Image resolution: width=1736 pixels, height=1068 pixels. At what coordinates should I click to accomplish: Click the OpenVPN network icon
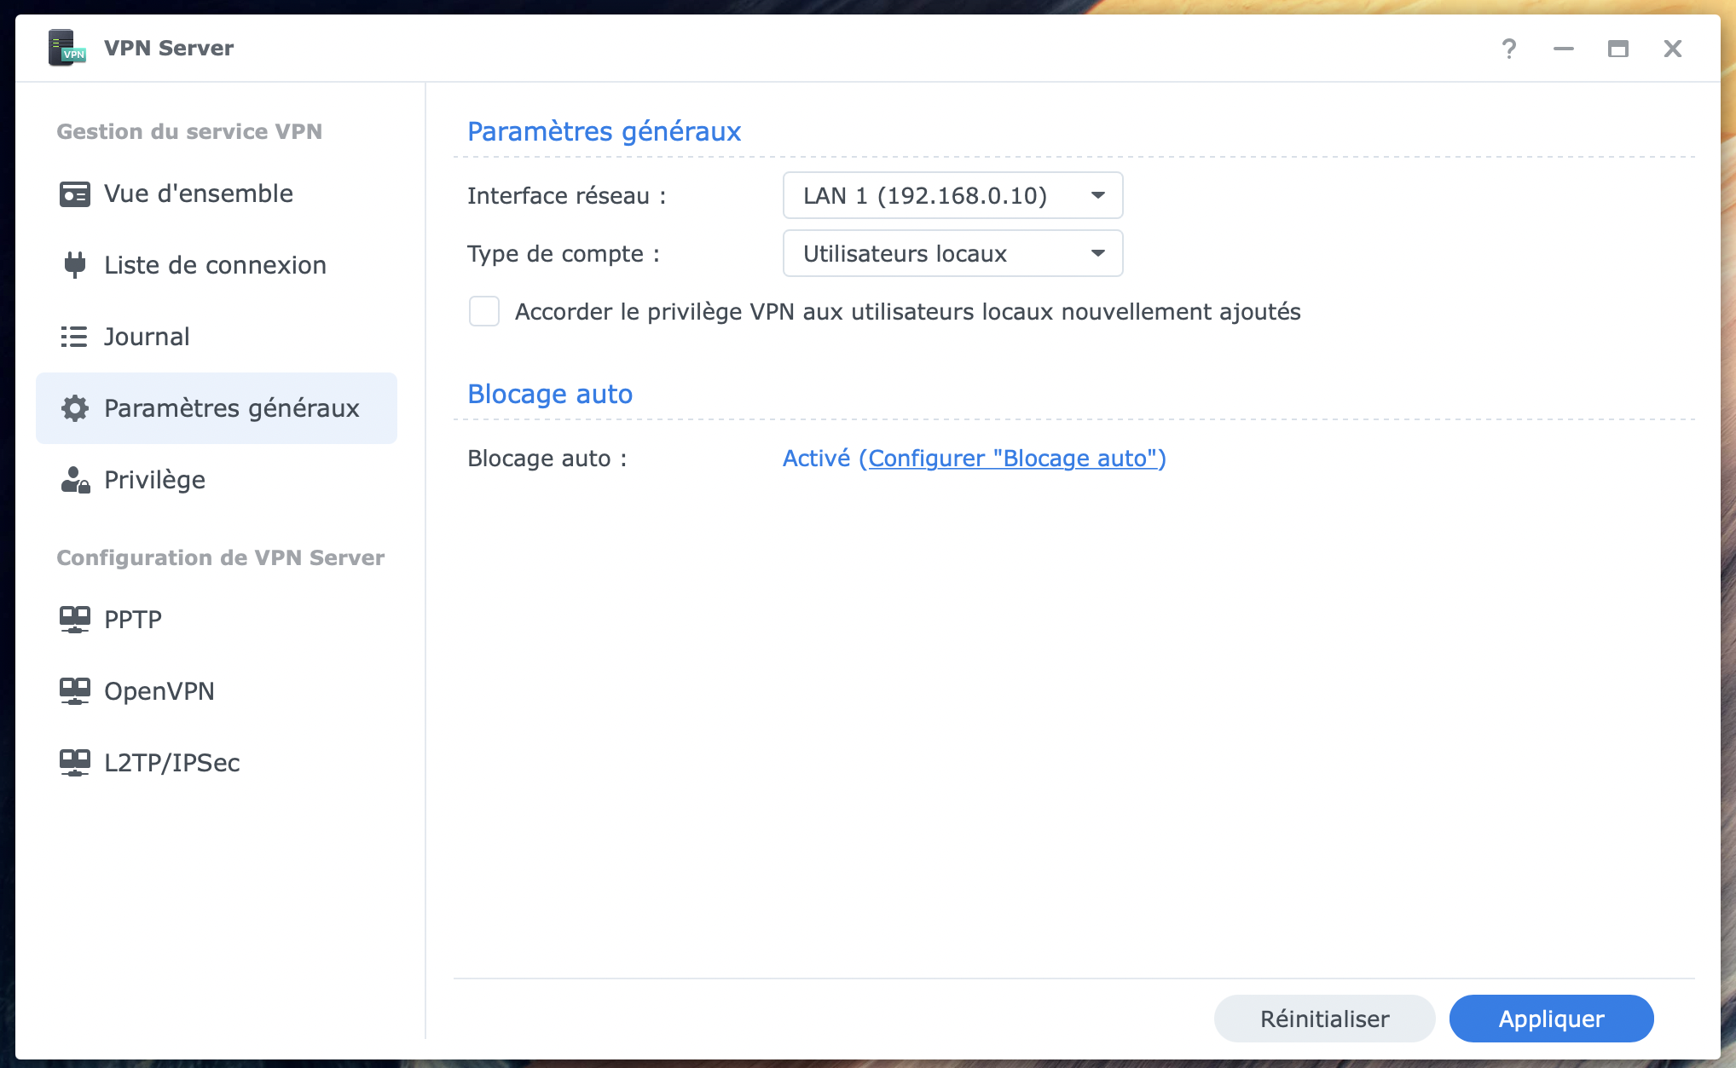pos(74,691)
